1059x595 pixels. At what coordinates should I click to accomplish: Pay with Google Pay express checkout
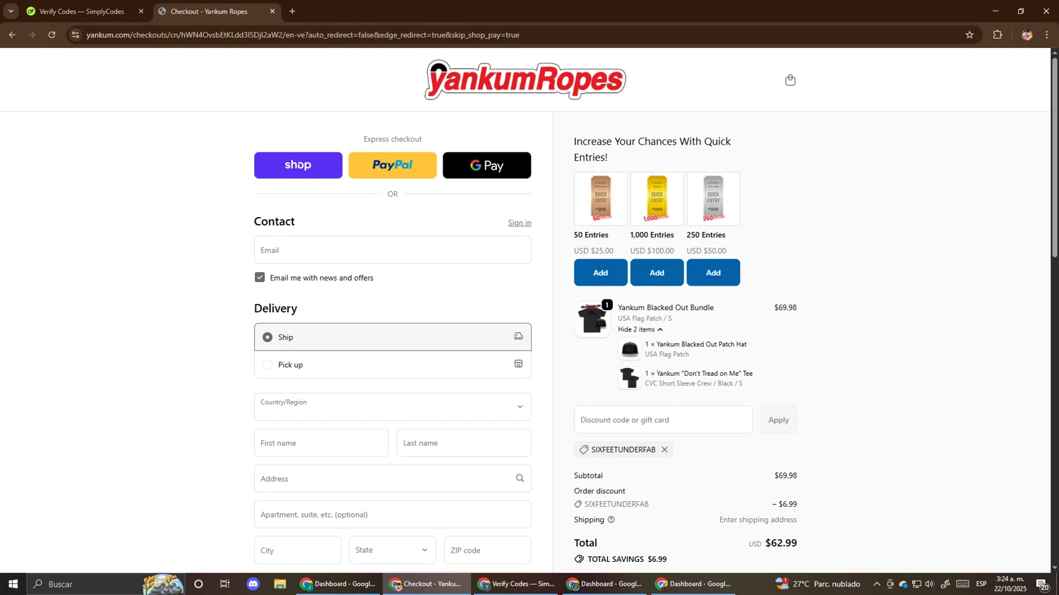[487, 165]
